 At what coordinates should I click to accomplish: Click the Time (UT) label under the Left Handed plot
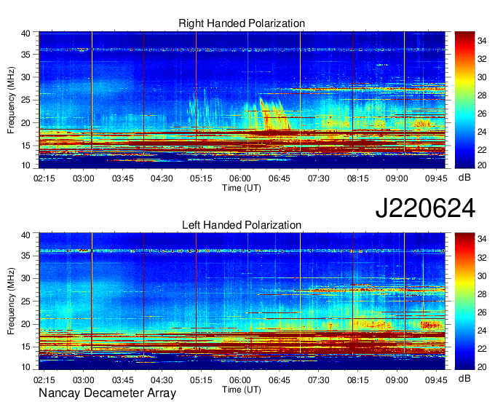click(242, 390)
